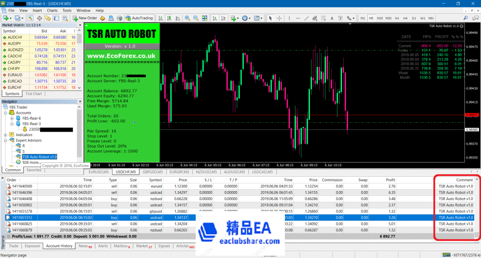Switch timeframe to W1
Screen dimensions: 481x258
(423, 18)
